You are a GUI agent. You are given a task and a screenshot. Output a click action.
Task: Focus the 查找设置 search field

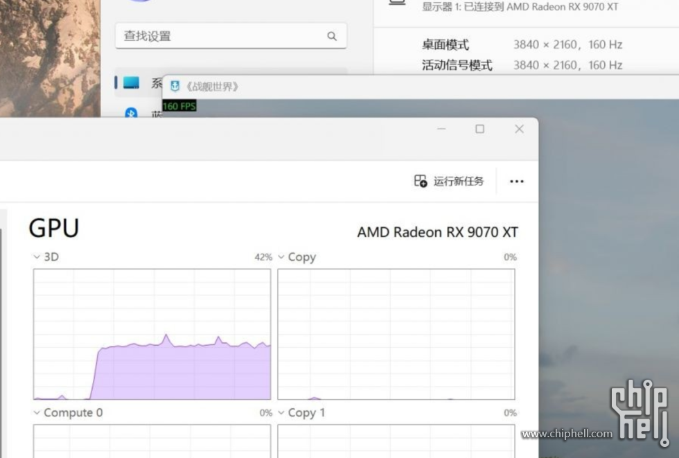tap(231, 36)
